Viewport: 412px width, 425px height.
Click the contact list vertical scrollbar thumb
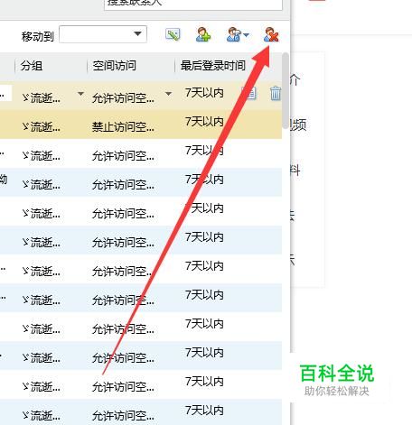(285, 91)
